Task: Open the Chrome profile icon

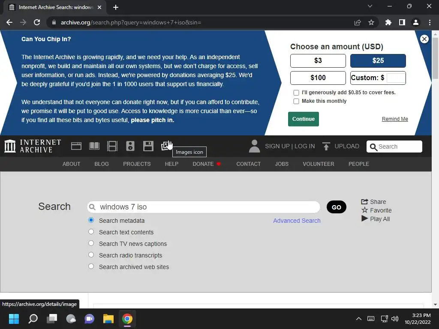Action: pyautogui.click(x=416, y=22)
